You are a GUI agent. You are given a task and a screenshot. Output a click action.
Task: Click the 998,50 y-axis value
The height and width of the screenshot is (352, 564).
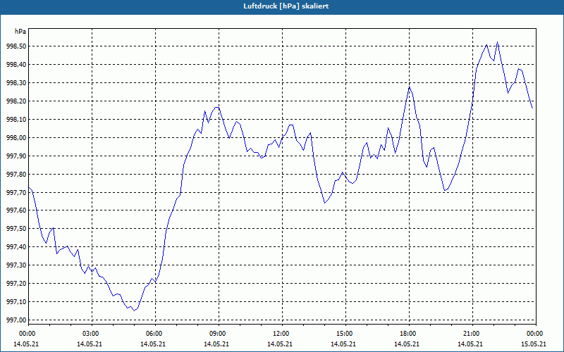pos(17,46)
